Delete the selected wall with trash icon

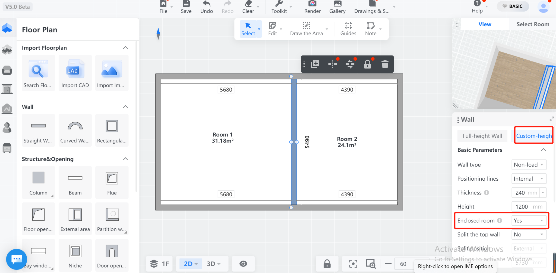coord(385,64)
